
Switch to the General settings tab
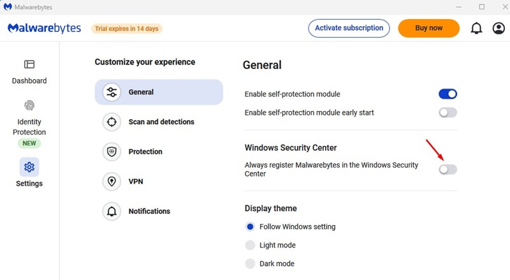pos(159,92)
